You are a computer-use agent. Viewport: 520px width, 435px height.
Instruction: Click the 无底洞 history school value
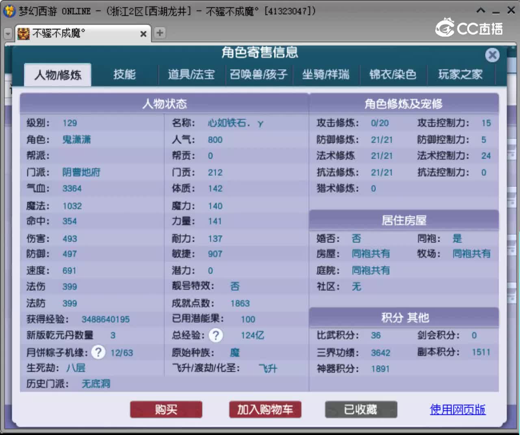point(96,383)
